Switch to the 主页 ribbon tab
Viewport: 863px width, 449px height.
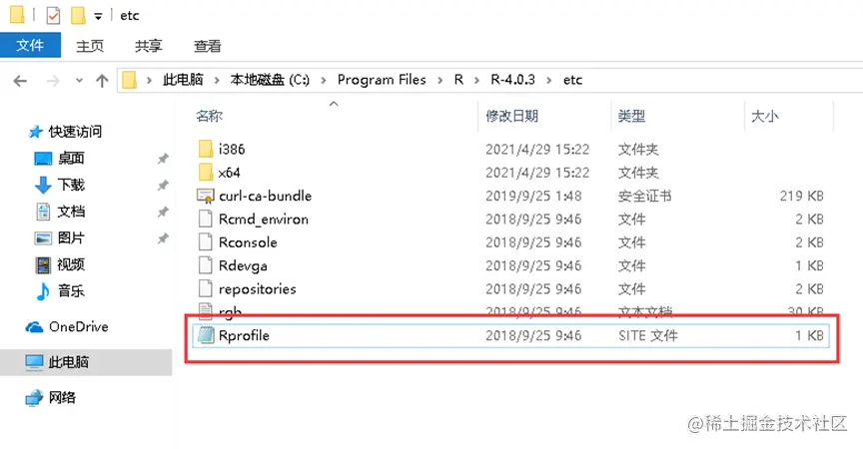pos(90,46)
